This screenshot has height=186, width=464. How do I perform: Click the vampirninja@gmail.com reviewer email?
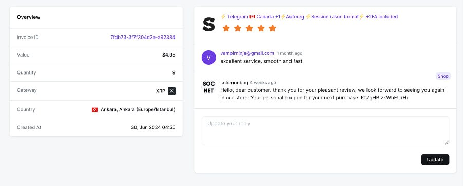247,53
